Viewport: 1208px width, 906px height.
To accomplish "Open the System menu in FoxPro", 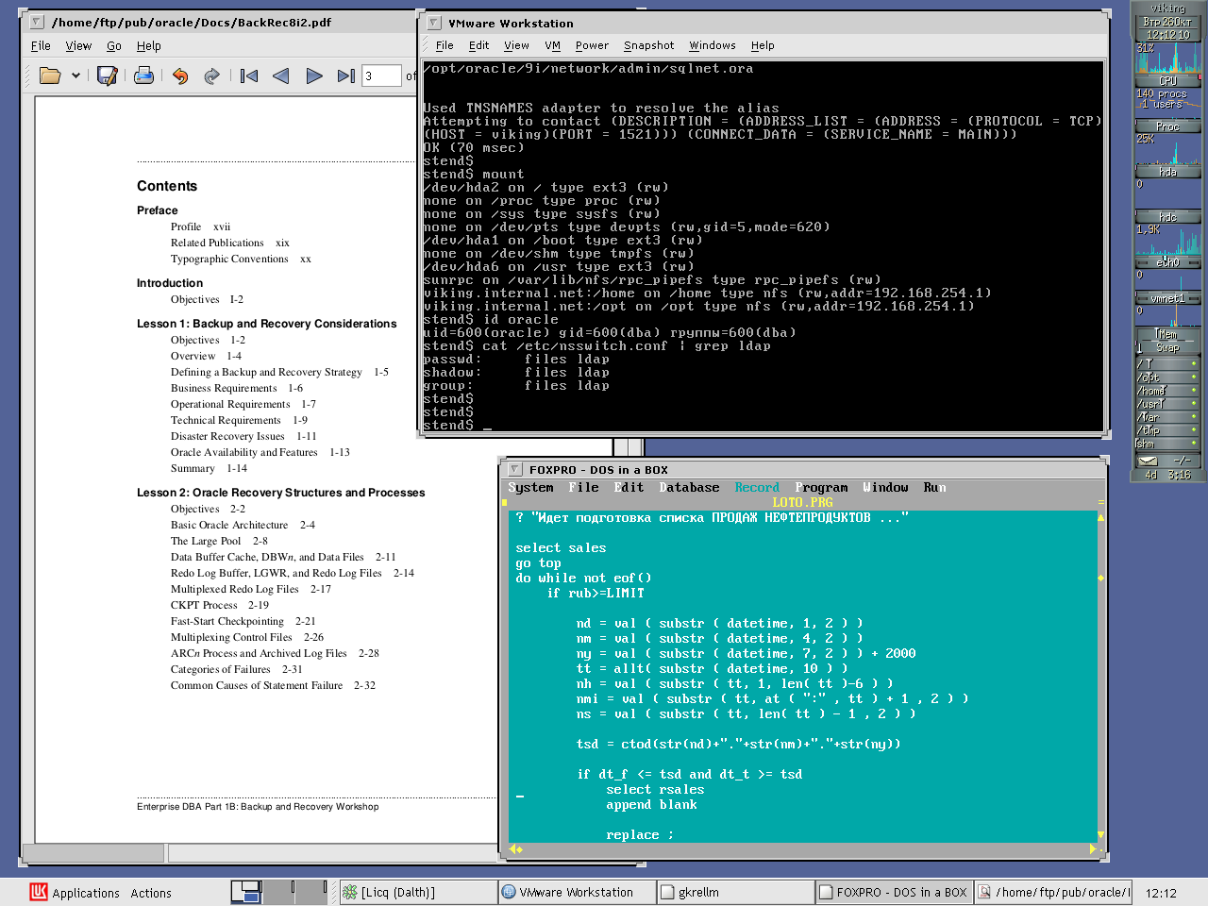I will tap(530, 488).
